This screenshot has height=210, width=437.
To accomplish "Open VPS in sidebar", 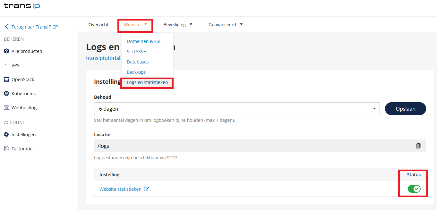I will point(15,65).
